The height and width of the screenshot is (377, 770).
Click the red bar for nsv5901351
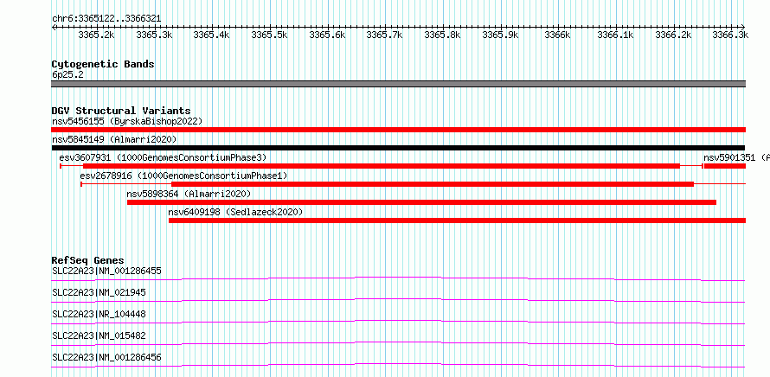click(x=725, y=166)
